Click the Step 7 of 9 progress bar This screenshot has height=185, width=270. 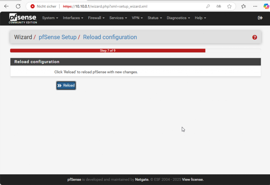point(108,51)
